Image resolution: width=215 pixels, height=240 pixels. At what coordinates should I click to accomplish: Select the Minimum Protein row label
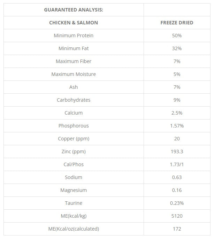[74, 36]
